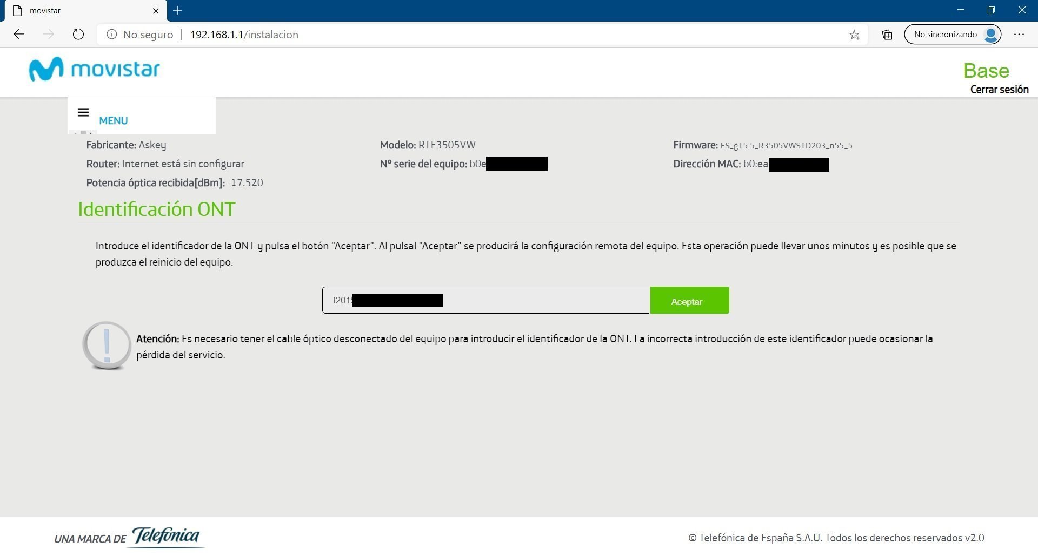Click the Telefónica copyright footer text
This screenshot has height=556, width=1038.
836,538
